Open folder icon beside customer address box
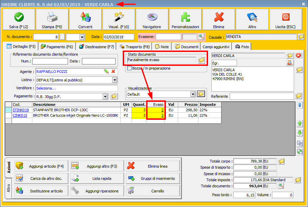 click(299, 70)
